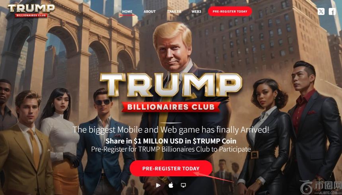Click 'The biggest Mobile and Web game' headline

171,130
